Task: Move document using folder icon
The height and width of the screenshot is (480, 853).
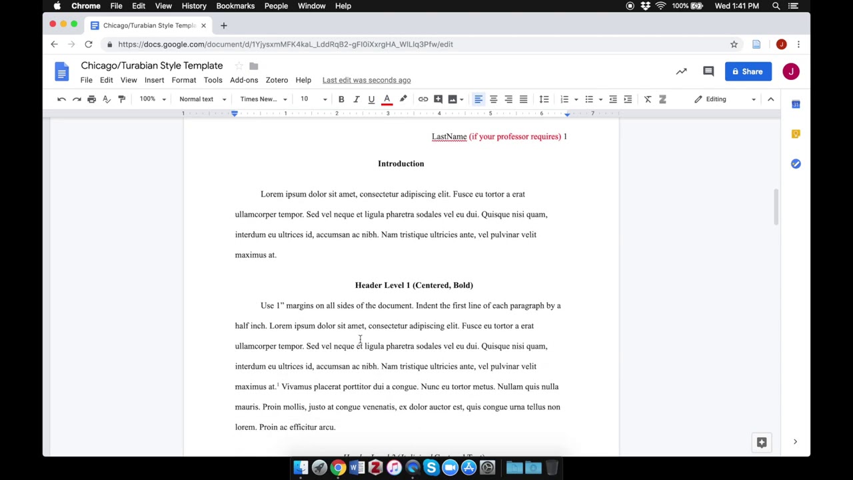Action: click(x=253, y=66)
